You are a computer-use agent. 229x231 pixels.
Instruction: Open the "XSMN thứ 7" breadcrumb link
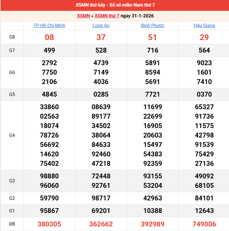point(107,16)
